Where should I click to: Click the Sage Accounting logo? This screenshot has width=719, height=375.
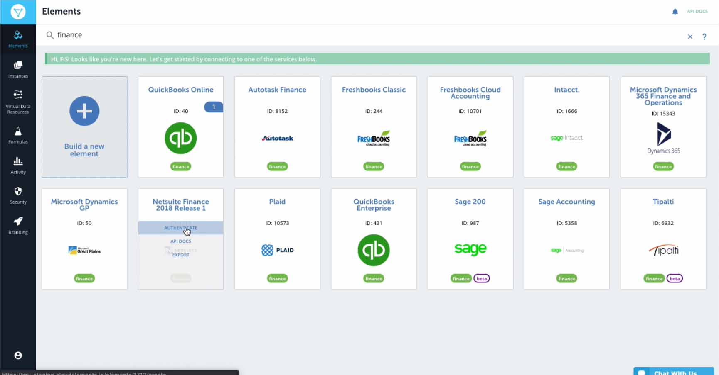click(x=566, y=251)
